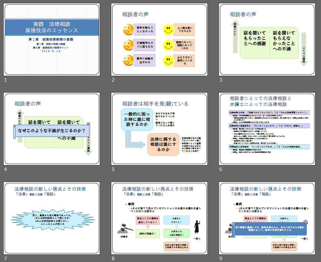Click slide number 2 label
321x262 pixels.
click(x=113, y=80)
